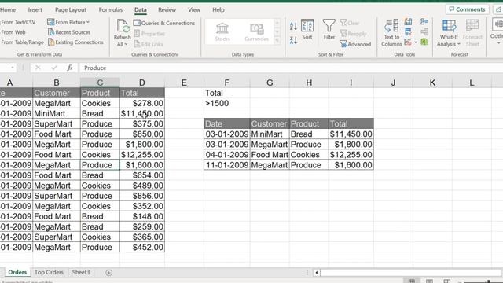Open the Page Layout ribbon tab
The height and width of the screenshot is (283, 503).
[x=71, y=9]
